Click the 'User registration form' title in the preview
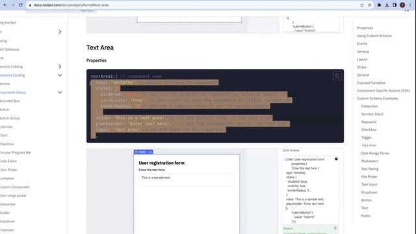This screenshot has width=416, height=234. 161,163
